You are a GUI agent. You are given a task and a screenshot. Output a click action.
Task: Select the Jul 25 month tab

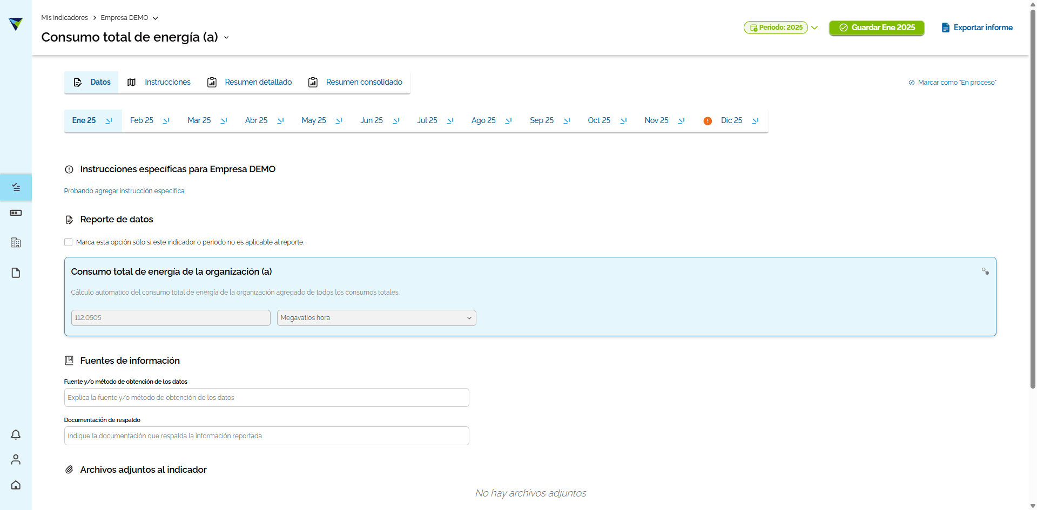(x=427, y=120)
